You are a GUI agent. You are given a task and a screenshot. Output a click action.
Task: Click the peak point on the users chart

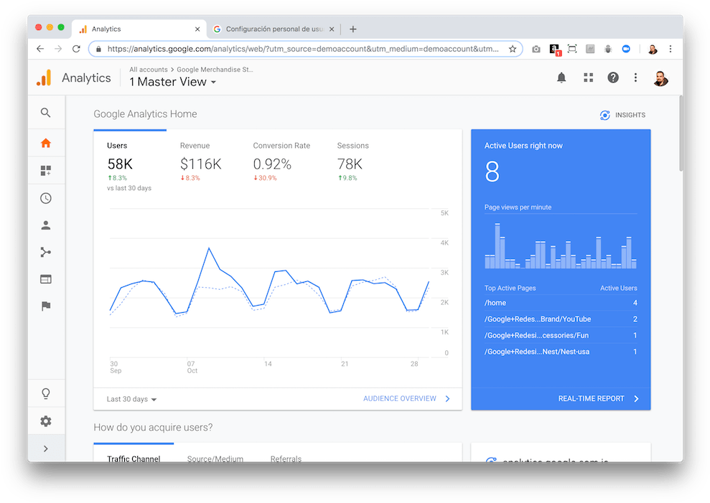click(x=209, y=248)
